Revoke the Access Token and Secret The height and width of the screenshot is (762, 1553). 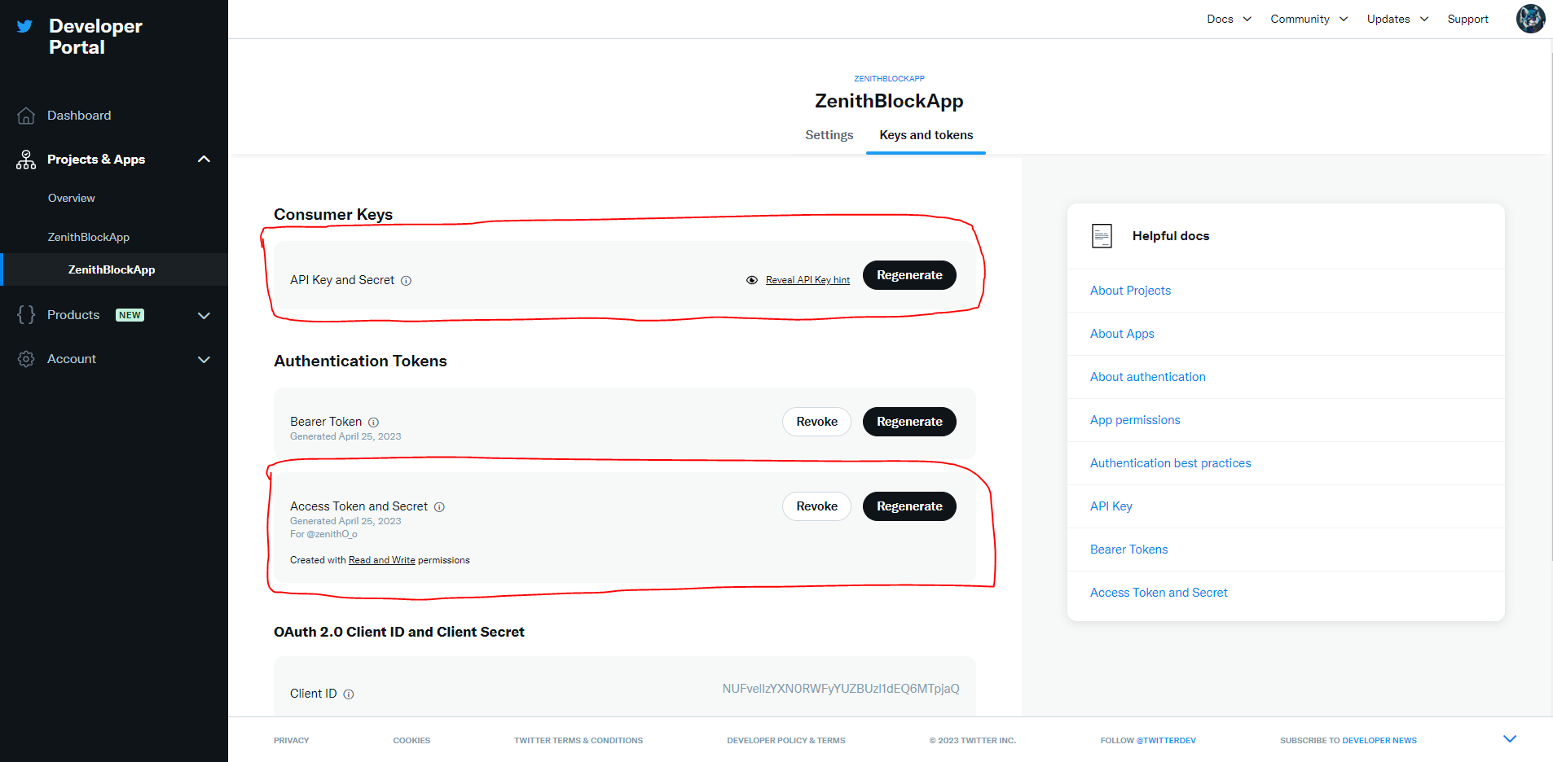point(816,506)
